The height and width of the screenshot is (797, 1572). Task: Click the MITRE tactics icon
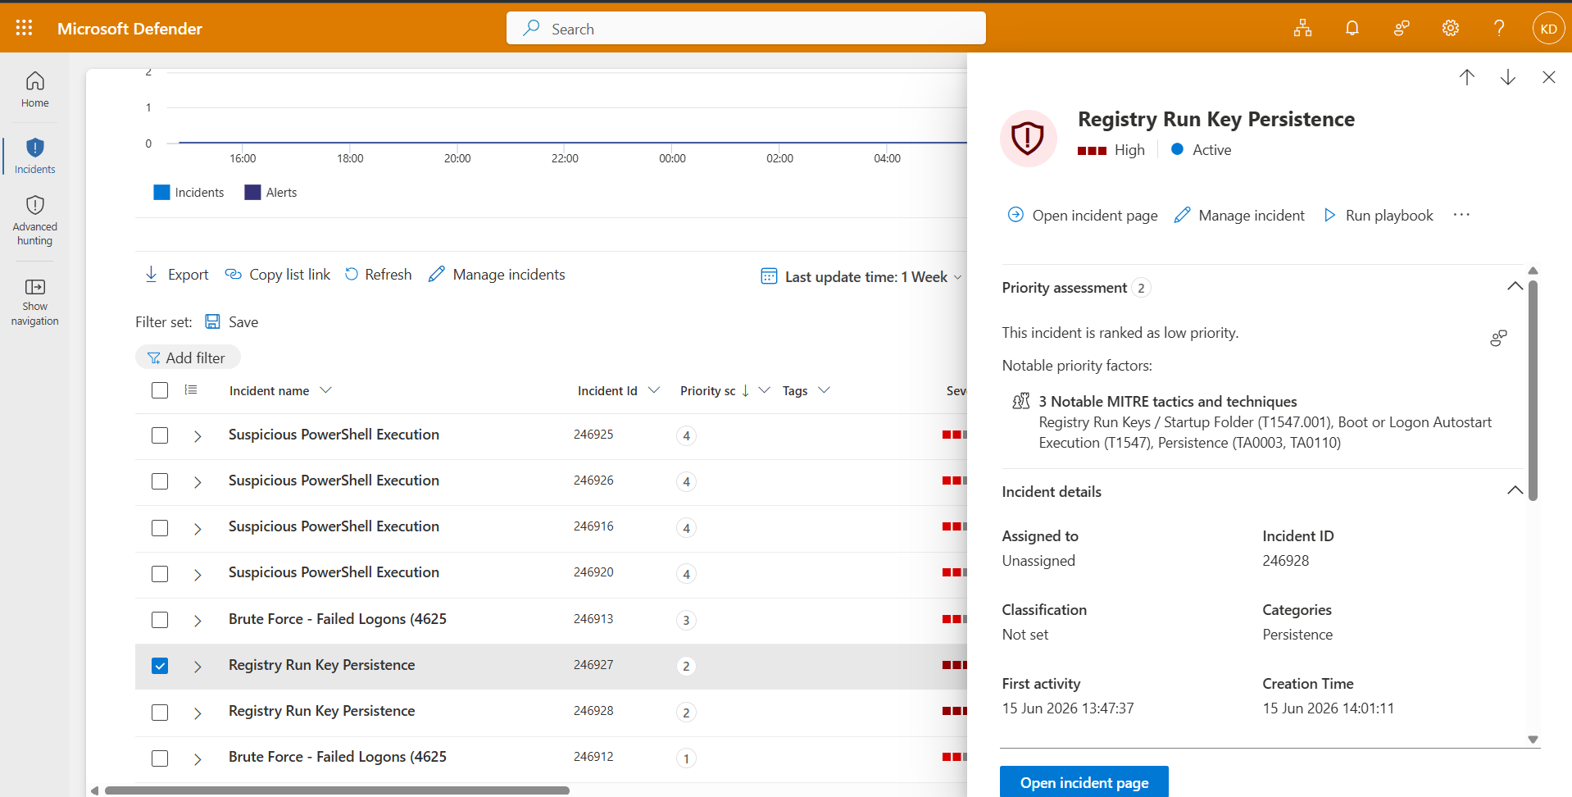pyautogui.click(x=1020, y=401)
